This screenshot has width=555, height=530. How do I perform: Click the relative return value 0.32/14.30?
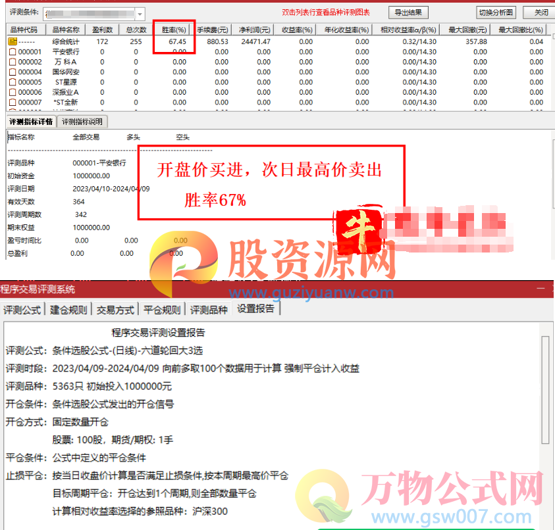click(x=419, y=41)
